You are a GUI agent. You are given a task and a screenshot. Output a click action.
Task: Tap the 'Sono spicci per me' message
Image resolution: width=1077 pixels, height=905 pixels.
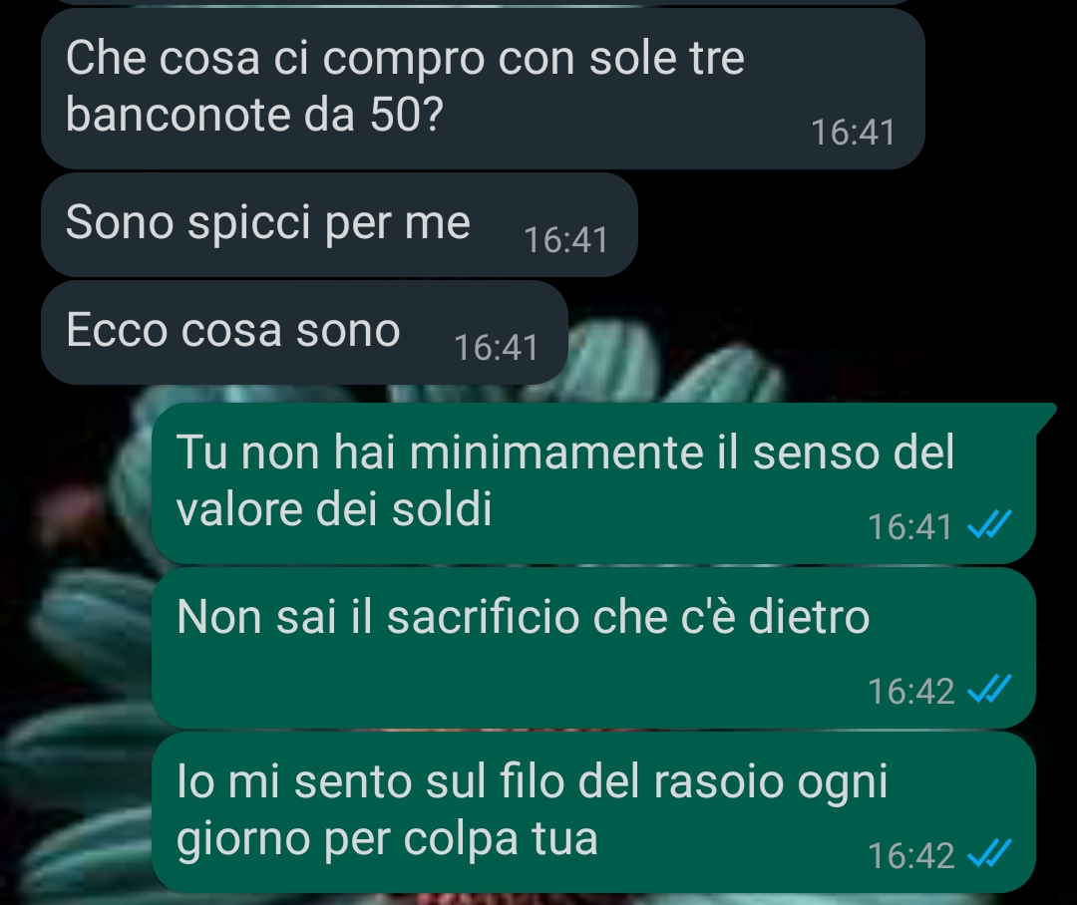(x=339, y=224)
